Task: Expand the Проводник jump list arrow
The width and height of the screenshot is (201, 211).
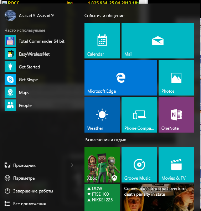Action: pos(72,165)
